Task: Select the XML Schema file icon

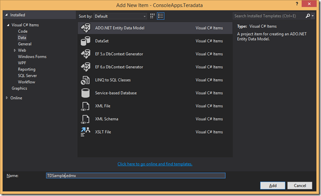Action: (x=85, y=119)
